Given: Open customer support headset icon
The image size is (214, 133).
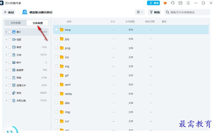Looking at the screenshot, I should click(173, 3).
